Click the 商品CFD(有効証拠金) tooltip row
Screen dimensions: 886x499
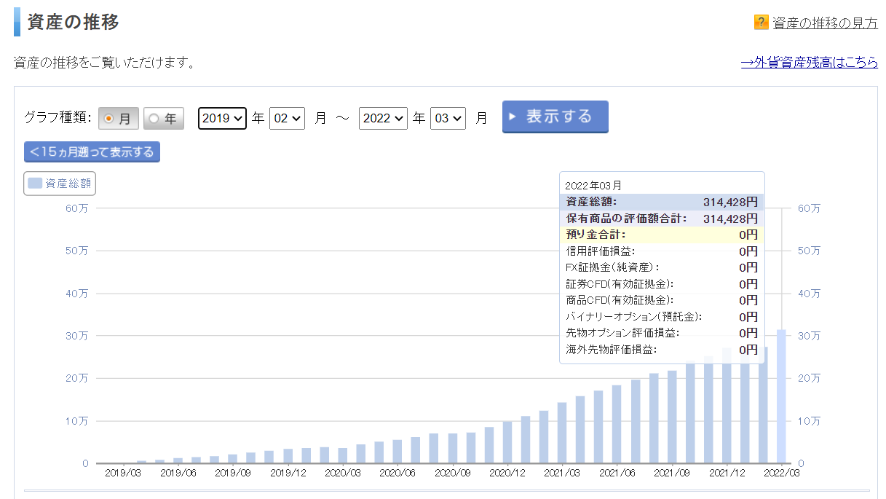[x=662, y=300]
